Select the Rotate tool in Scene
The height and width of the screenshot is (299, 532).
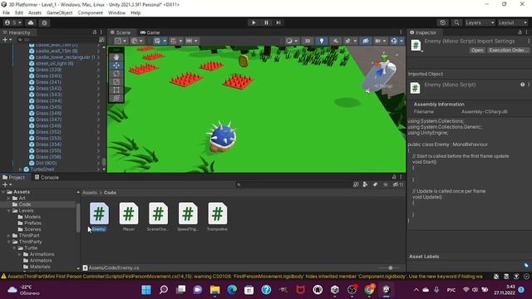116,74
